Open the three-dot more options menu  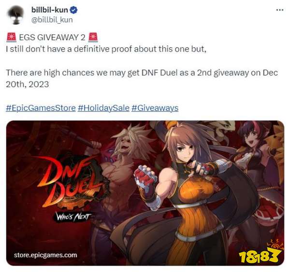(279, 10)
